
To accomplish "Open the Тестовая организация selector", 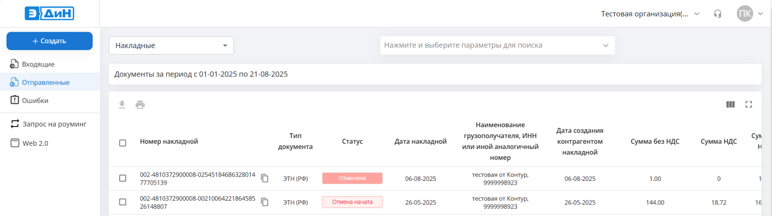I will point(649,14).
